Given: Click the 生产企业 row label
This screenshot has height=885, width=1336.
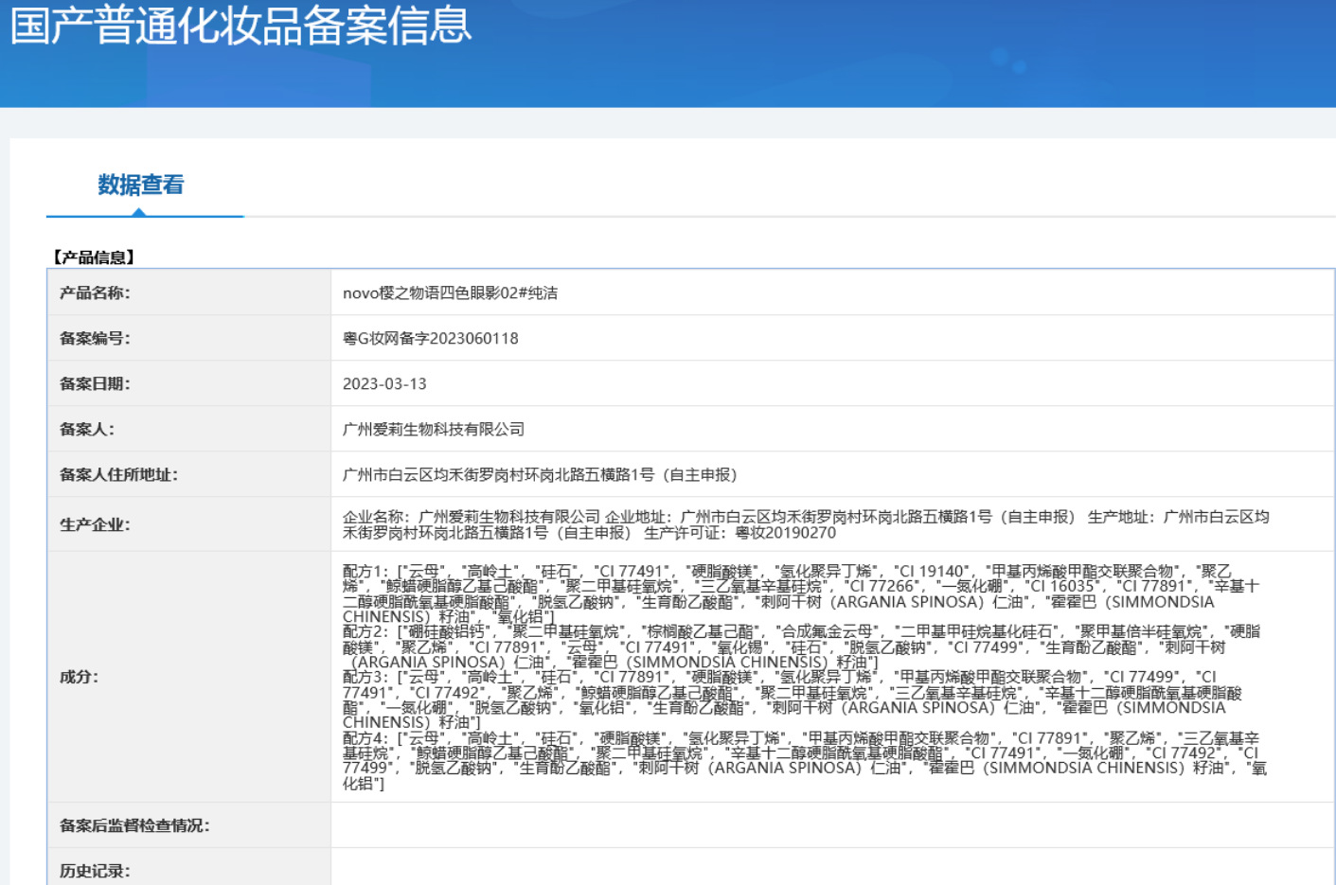Looking at the screenshot, I should click(95, 525).
